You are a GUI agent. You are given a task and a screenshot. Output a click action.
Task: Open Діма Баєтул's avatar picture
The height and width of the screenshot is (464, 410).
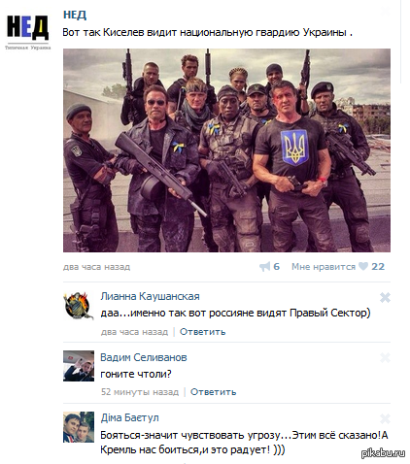[x=79, y=427]
